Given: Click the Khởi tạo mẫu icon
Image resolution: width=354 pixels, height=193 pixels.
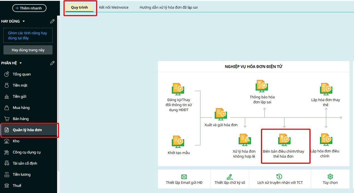Looking at the screenshot, I should coord(178,142).
